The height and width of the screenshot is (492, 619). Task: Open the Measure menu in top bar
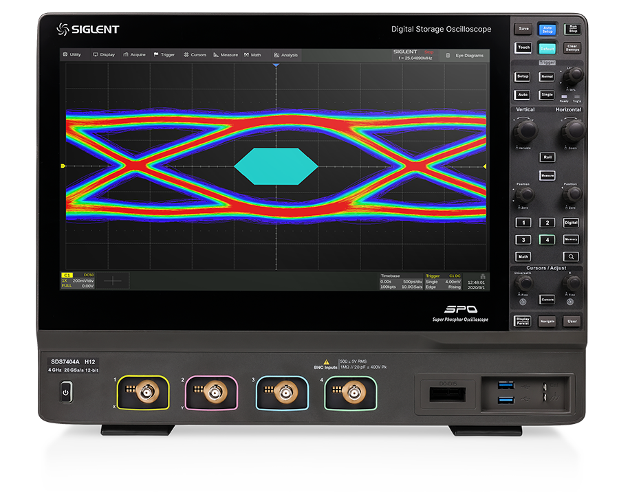(x=226, y=55)
